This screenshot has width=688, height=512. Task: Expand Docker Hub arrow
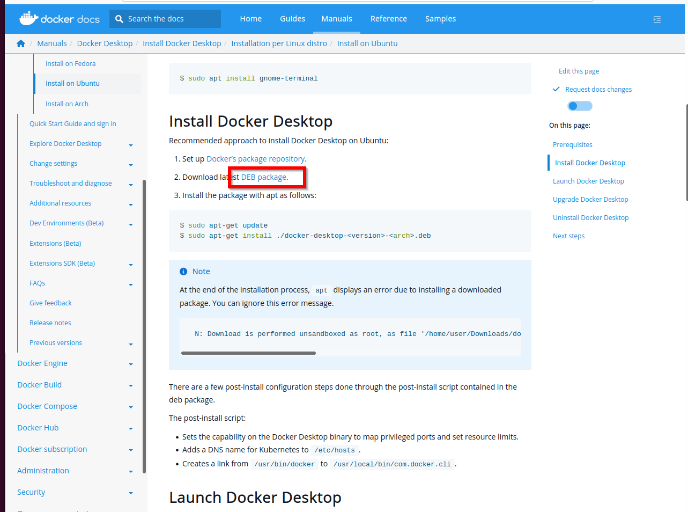coord(131,429)
